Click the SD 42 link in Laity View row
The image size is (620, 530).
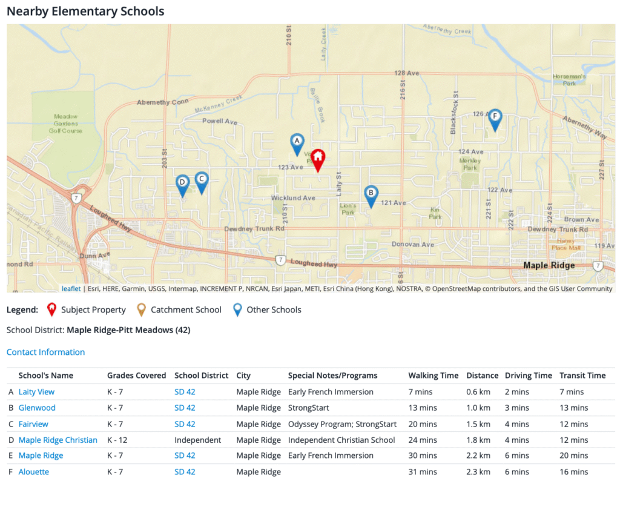point(185,392)
